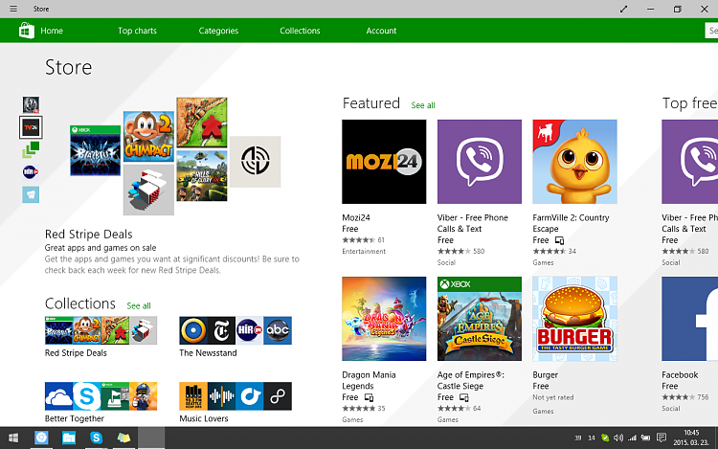Image resolution: width=718 pixels, height=449 pixels.
Task: Open the Red Stripe Deals collection thumbnail
Action: 101,330
